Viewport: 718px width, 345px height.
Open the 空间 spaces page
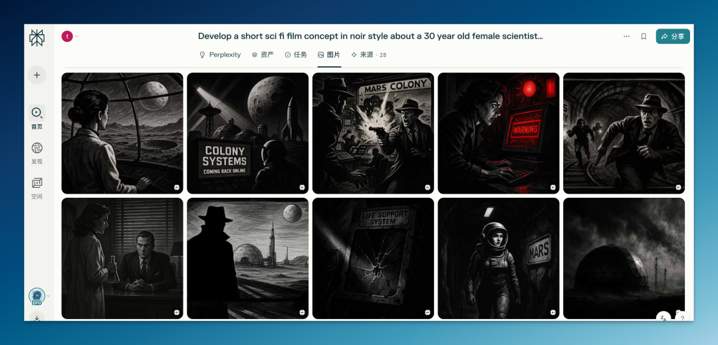click(x=37, y=183)
